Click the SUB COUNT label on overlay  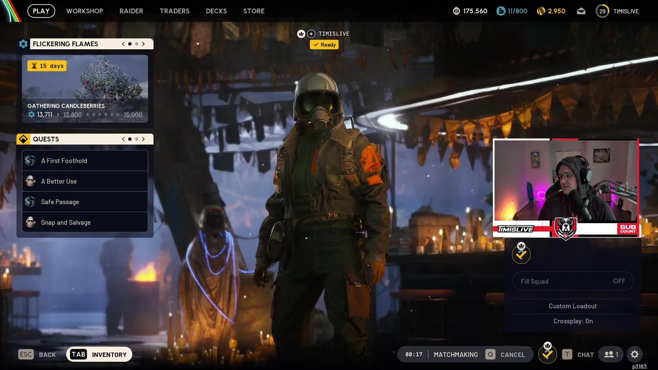coord(628,229)
